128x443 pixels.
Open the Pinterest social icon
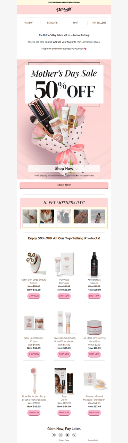(74, 435)
